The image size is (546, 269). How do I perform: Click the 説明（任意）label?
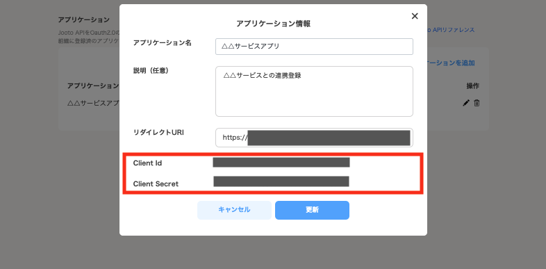pyautogui.click(x=151, y=71)
